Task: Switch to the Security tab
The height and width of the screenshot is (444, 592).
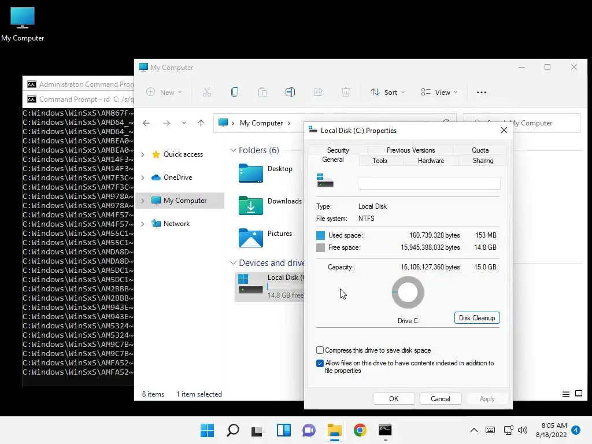Action: tap(338, 150)
